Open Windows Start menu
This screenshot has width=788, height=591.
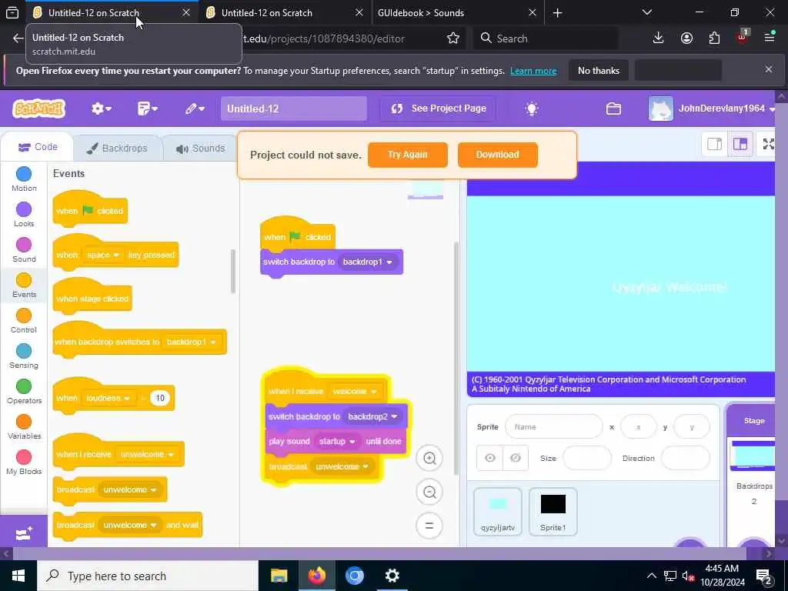tap(18, 576)
